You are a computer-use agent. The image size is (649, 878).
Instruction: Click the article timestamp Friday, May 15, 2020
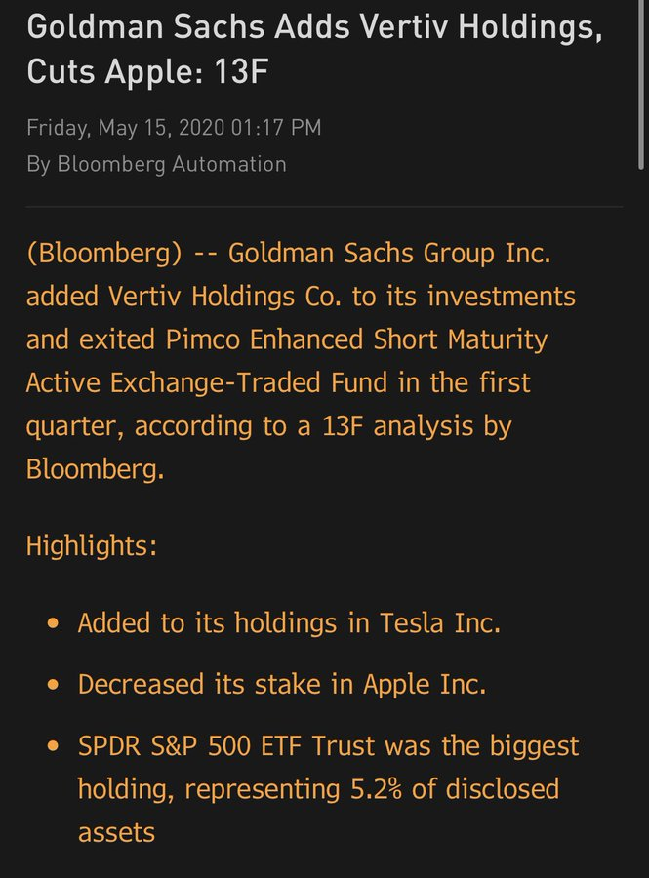point(174,128)
